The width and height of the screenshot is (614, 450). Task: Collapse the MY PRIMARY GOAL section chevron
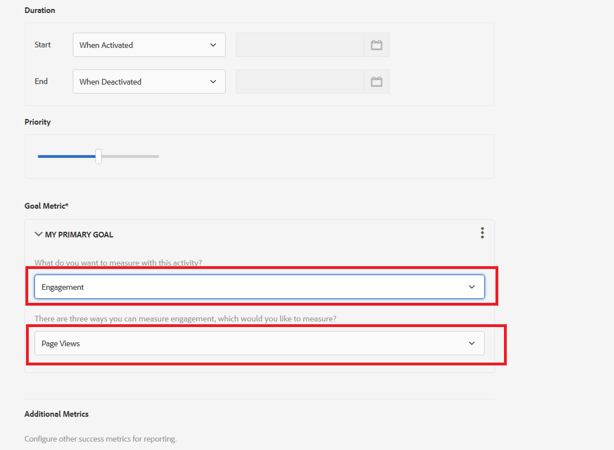(x=38, y=234)
